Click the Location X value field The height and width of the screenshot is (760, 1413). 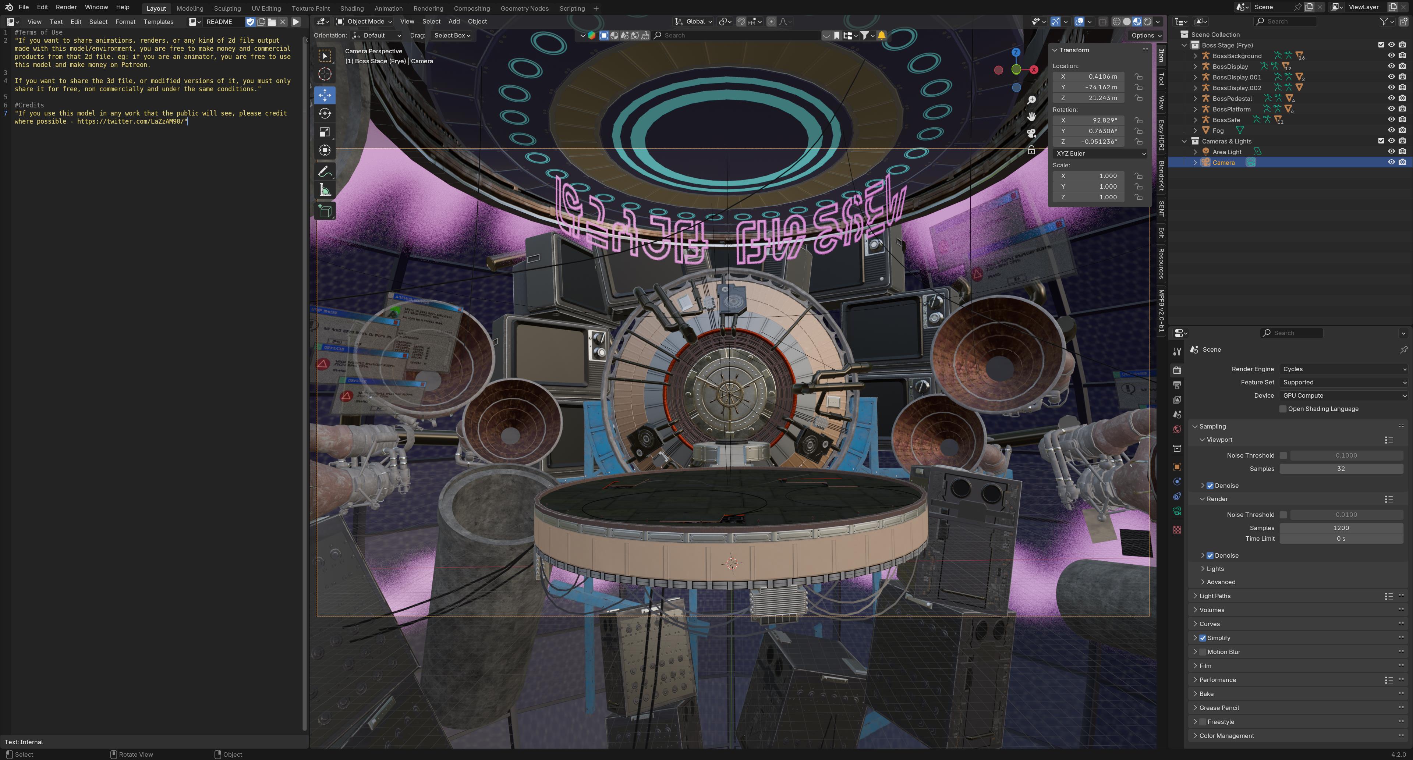click(1088, 77)
